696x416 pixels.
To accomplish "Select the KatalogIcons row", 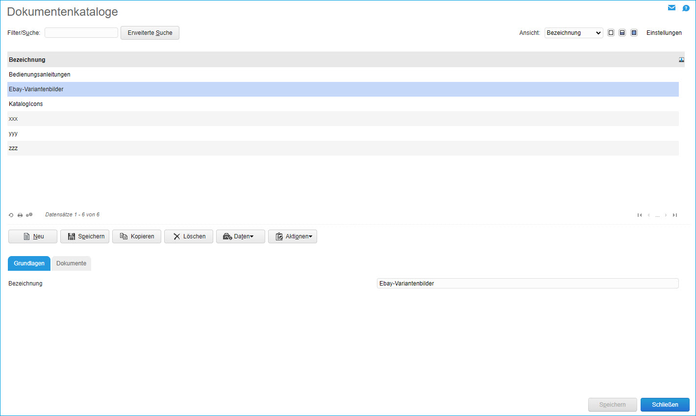I will tap(343, 104).
